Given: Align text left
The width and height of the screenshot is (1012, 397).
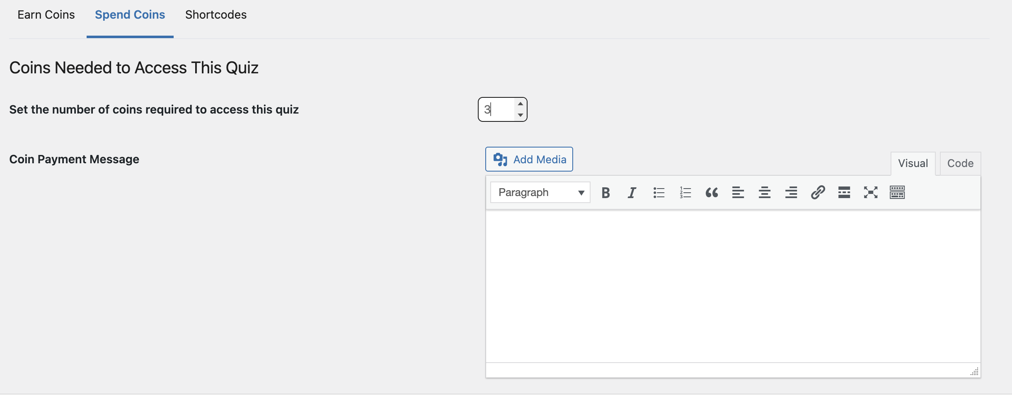Looking at the screenshot, I should pos(738,193).
